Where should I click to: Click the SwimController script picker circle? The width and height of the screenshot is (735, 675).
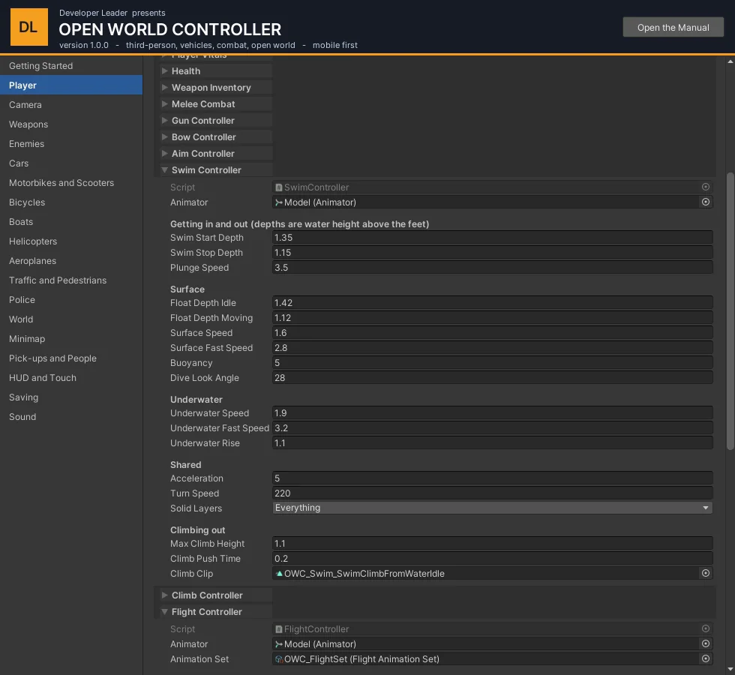705,187
